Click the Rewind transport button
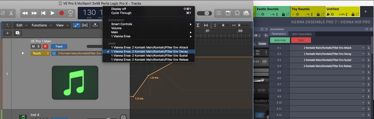The image size is (374, 119). pyautogui.click(x=25, y=13)
